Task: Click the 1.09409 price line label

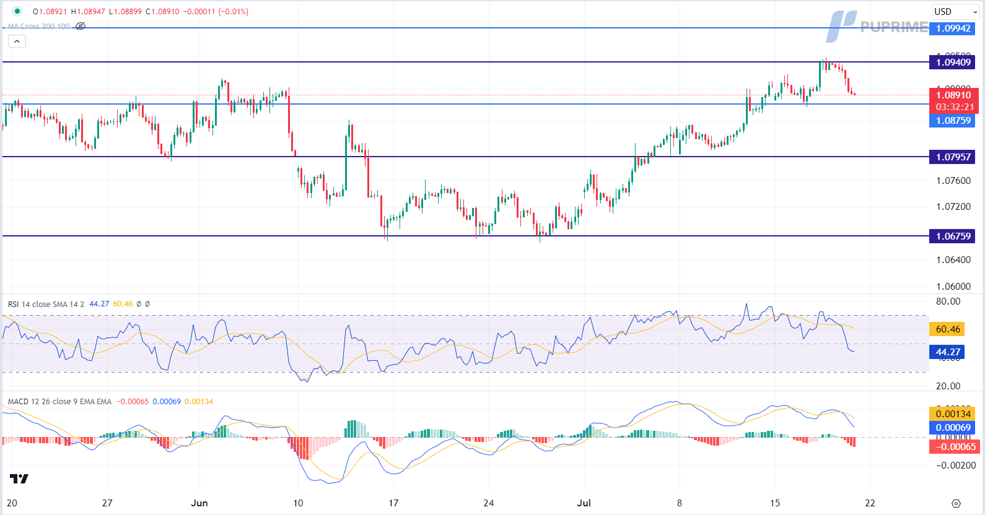Action: [953, 62]
